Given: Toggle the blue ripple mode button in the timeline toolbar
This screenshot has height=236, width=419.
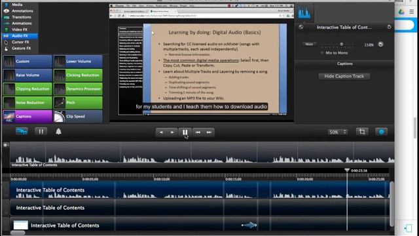Looking at the screenshot, I should coord(22,131).
